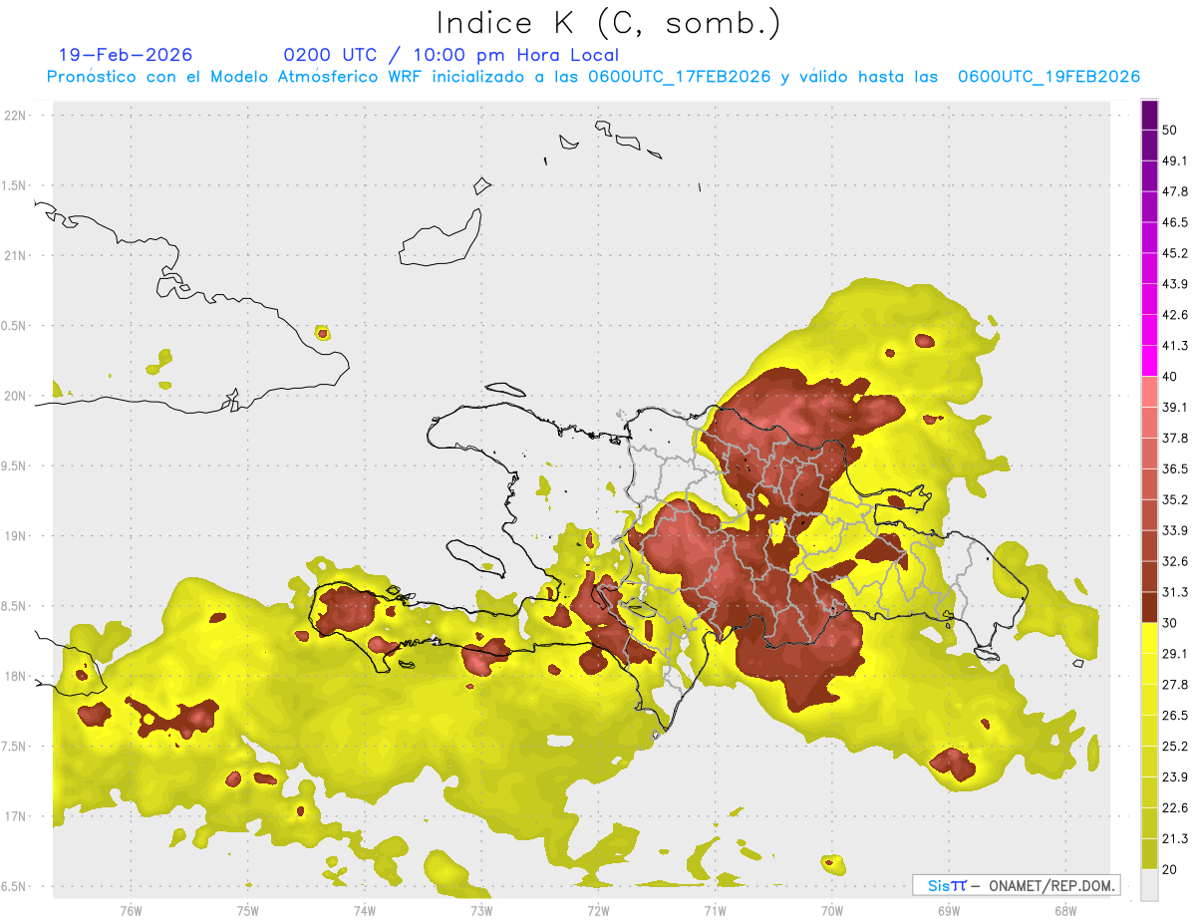Click the colorbar value label 39.1
The width and height of the screenshot is (1196, 924).
point(1175,407)
